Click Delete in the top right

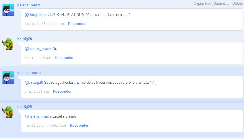[237, 3]
